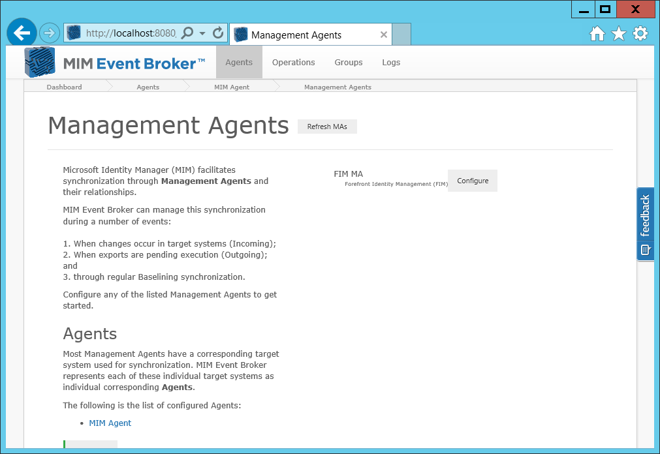Click the Refresh page icon
The width and height of the screenshot is (660, 454).
pyautogui.click(x=218, y=33)
